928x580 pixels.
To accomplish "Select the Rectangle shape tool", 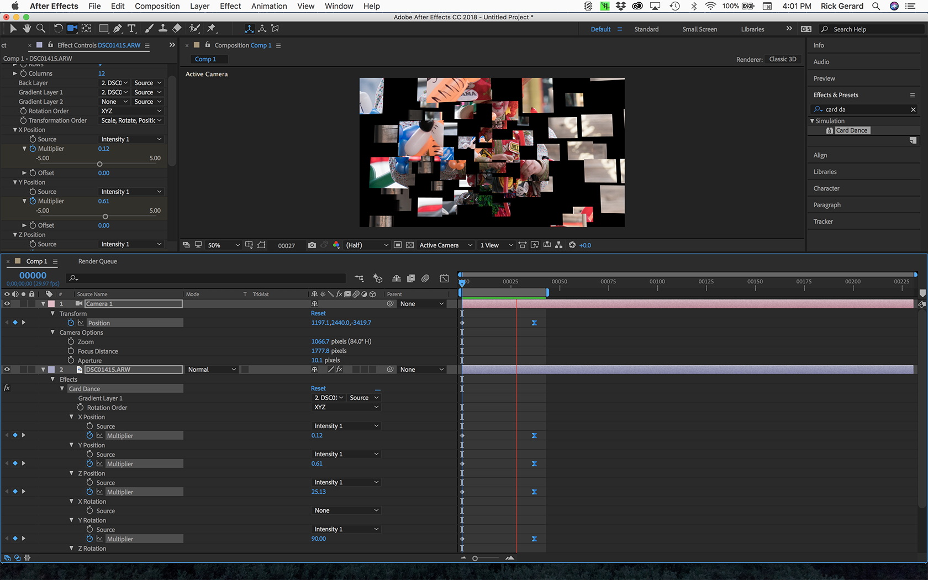I will coord(103,28).
